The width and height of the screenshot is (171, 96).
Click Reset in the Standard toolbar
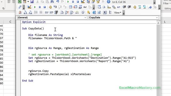[78, 2]
